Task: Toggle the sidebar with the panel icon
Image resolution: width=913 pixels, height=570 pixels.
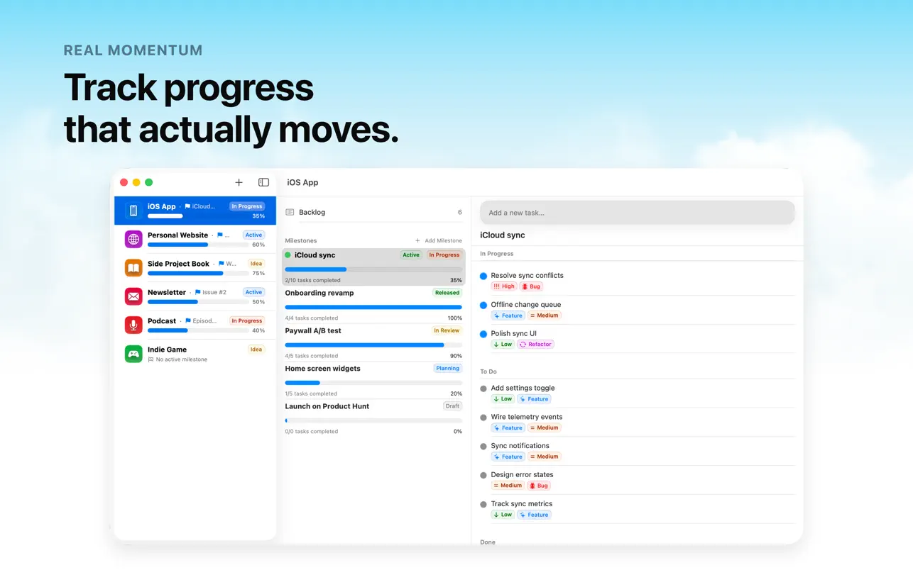Action: tap(263, 182)
